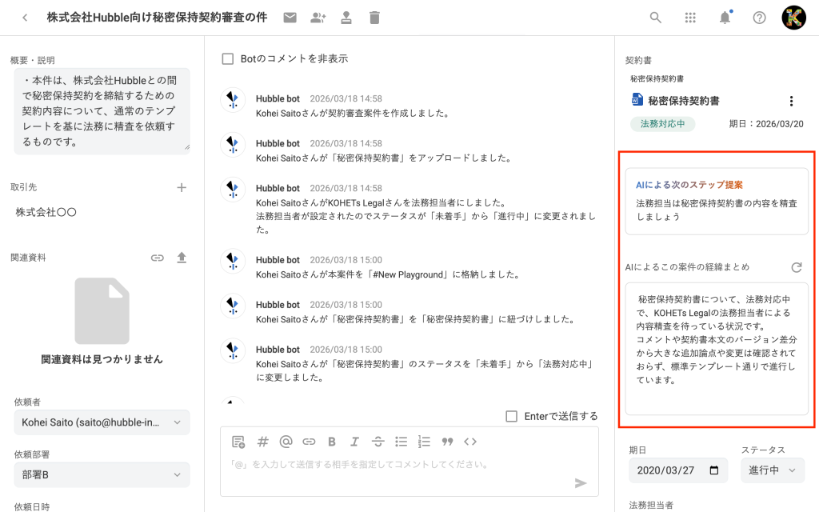Enable the Enterで送信する checkbox
The width and height of the screenshot is (819, 512).
pos(512,416)
